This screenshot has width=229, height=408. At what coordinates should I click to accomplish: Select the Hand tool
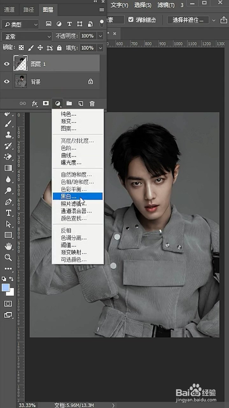coord(8,246)
